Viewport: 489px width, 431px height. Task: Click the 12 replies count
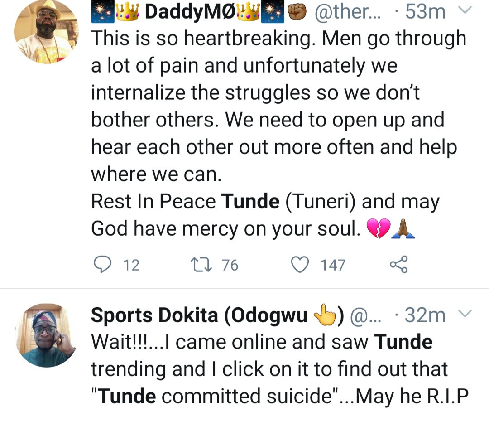(131, 265)
